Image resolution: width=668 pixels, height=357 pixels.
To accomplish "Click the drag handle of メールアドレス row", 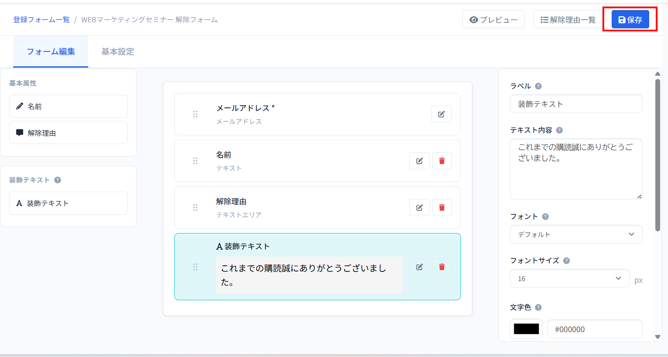I will point(195,114).
